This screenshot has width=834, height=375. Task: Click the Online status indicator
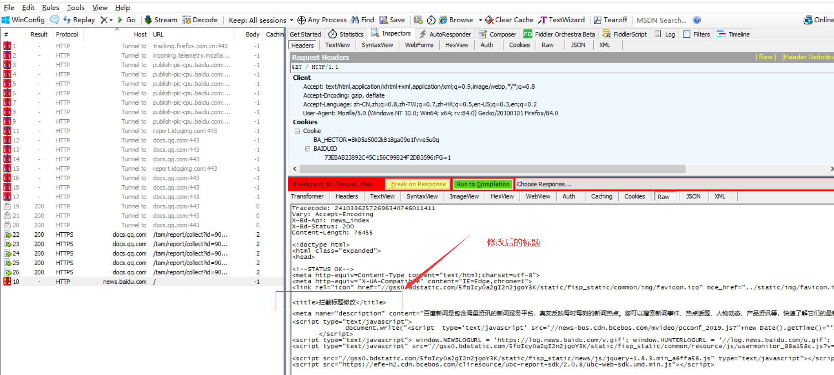coord(819,20)
